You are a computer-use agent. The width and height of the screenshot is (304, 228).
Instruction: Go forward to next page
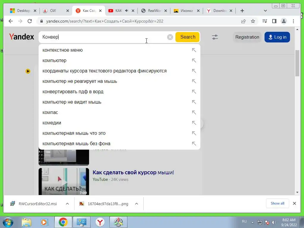click(x=20, y=21)
